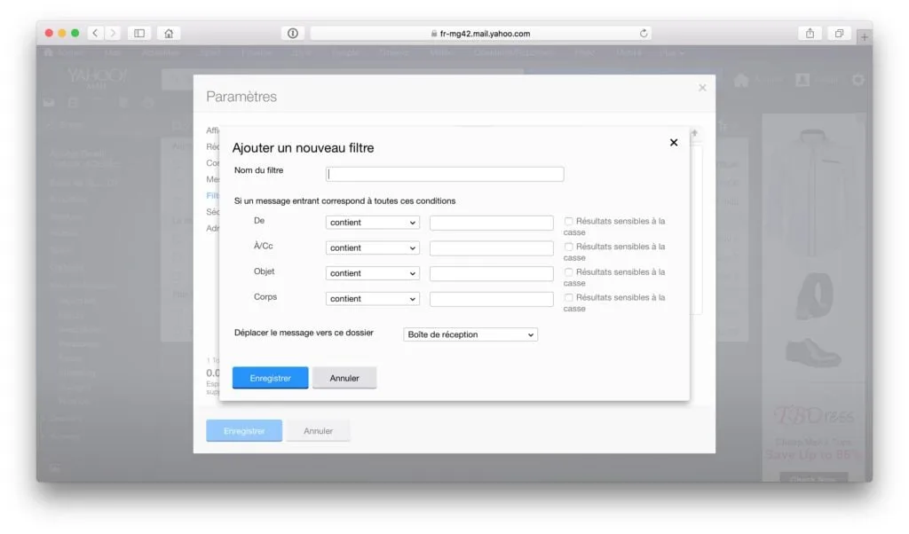Toggle the Safari sidebar icon
The height and width of the screenshot is (534, 909).
coord(139,33)
